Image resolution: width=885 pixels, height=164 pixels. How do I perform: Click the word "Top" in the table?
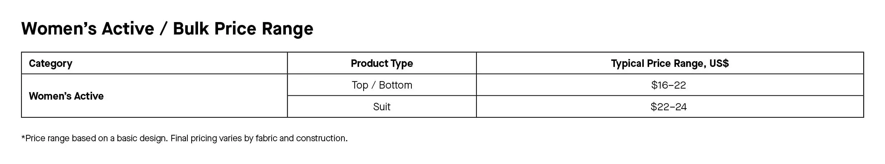tap(360, 85)
